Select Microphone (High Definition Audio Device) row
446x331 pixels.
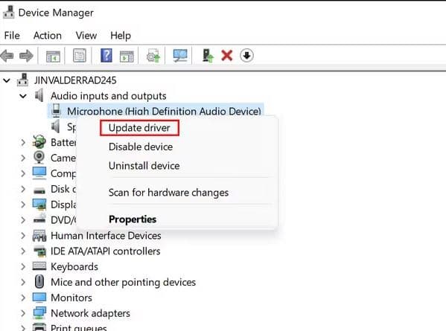click(156, 111)
